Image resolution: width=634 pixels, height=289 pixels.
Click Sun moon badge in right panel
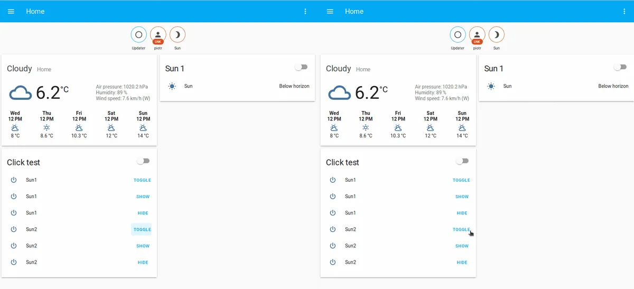[497, 35]
